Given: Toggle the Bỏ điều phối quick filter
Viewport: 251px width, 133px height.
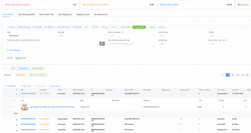Looking at the screenshot, I should tap(77, 27).
